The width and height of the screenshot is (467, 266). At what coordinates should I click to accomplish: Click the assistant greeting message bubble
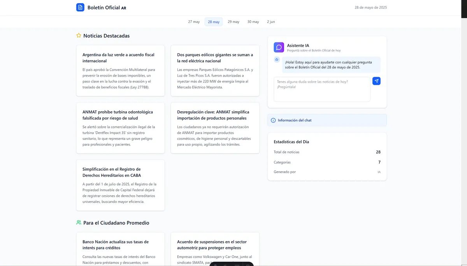331,65
